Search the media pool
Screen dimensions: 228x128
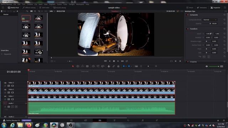tap(39, 11)
